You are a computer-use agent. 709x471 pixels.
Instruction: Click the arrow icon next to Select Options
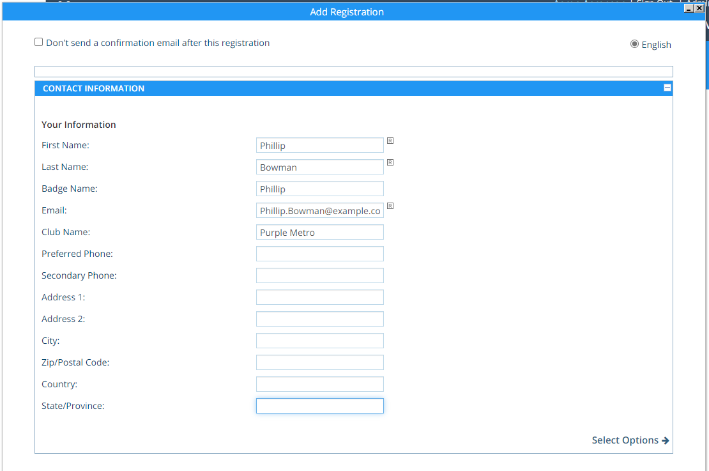[666, 440]
